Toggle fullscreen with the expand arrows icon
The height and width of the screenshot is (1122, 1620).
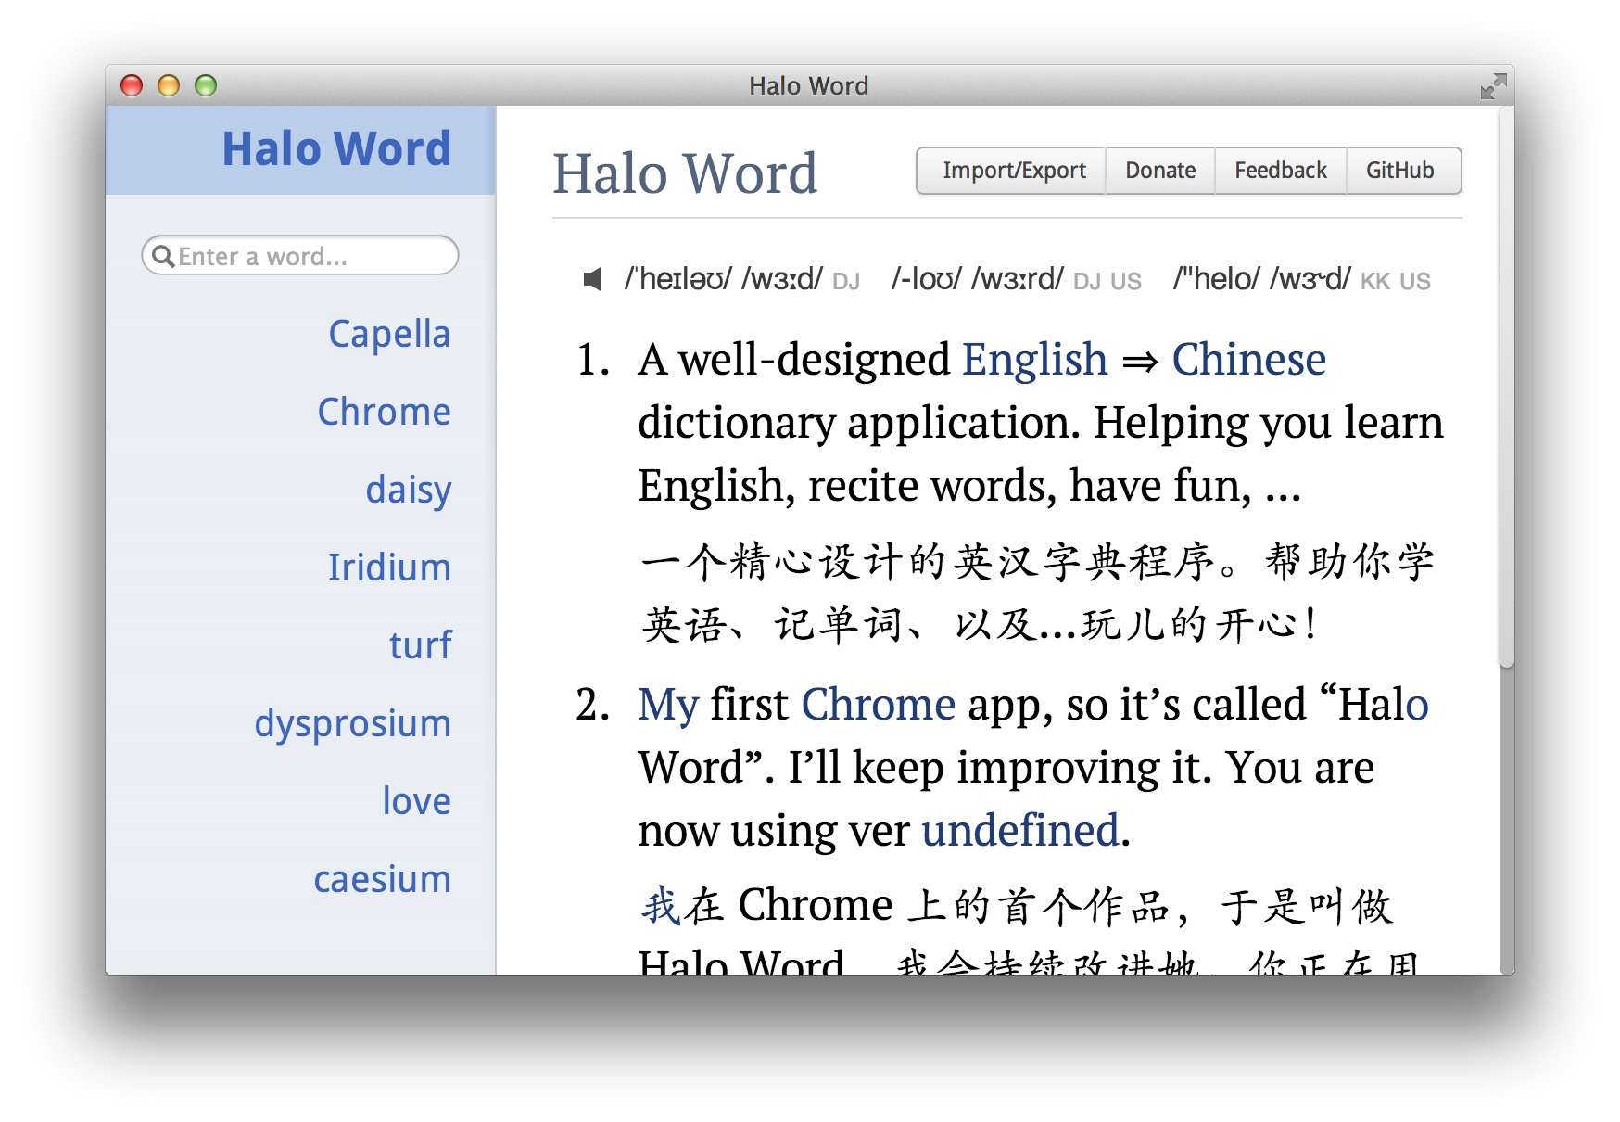[1493, 86]
